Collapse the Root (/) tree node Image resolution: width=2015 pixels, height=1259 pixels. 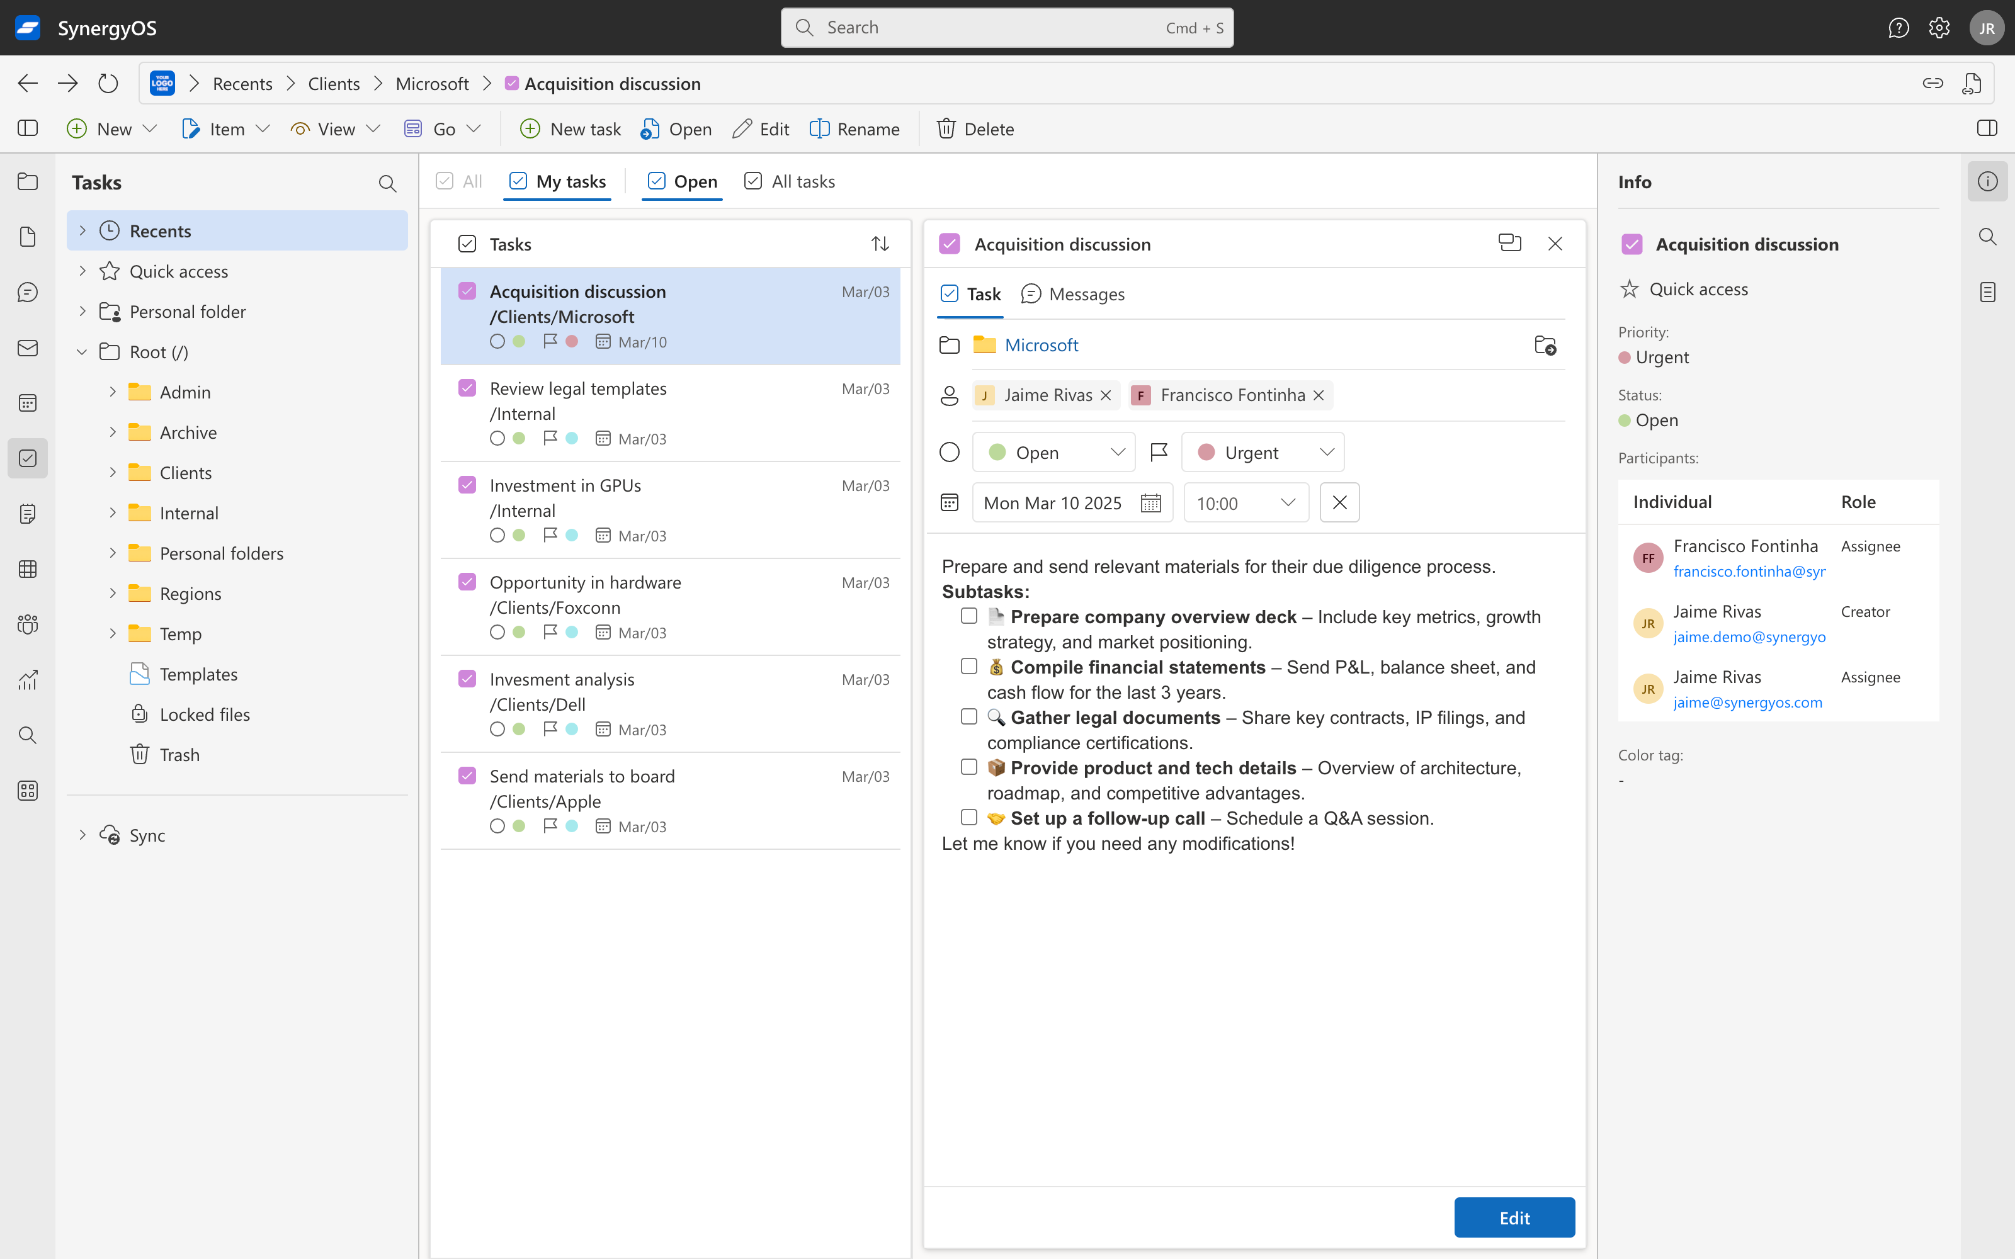tap(82, 351)
